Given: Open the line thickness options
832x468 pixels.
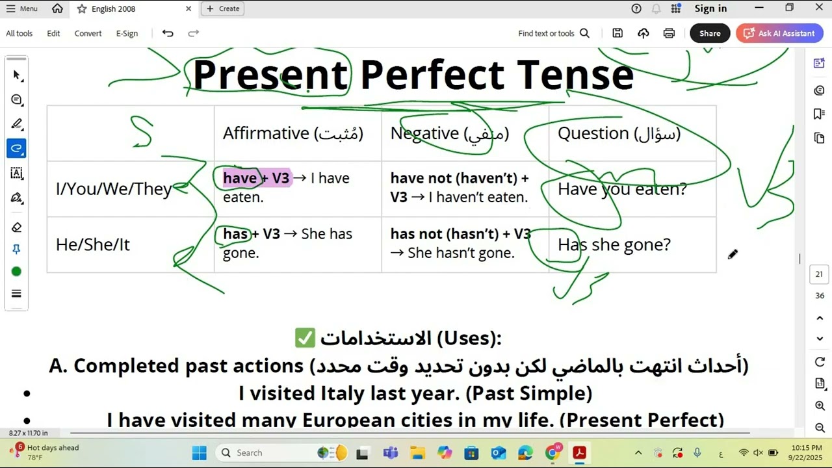Looking at the screenshot, I should (17, 294).
